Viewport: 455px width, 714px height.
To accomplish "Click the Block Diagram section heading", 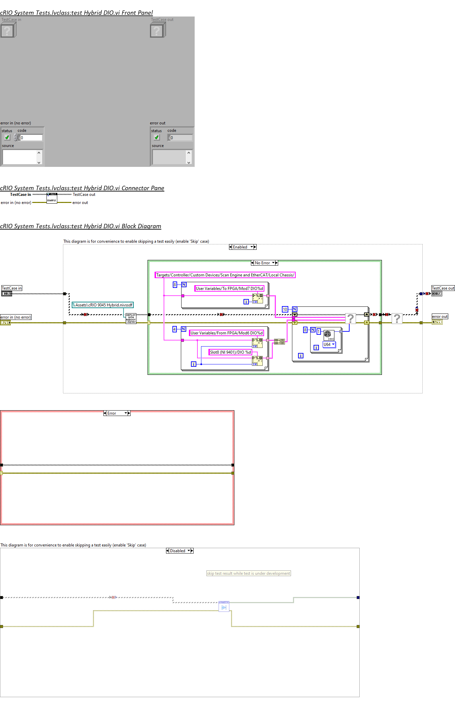I will [80, 226].
